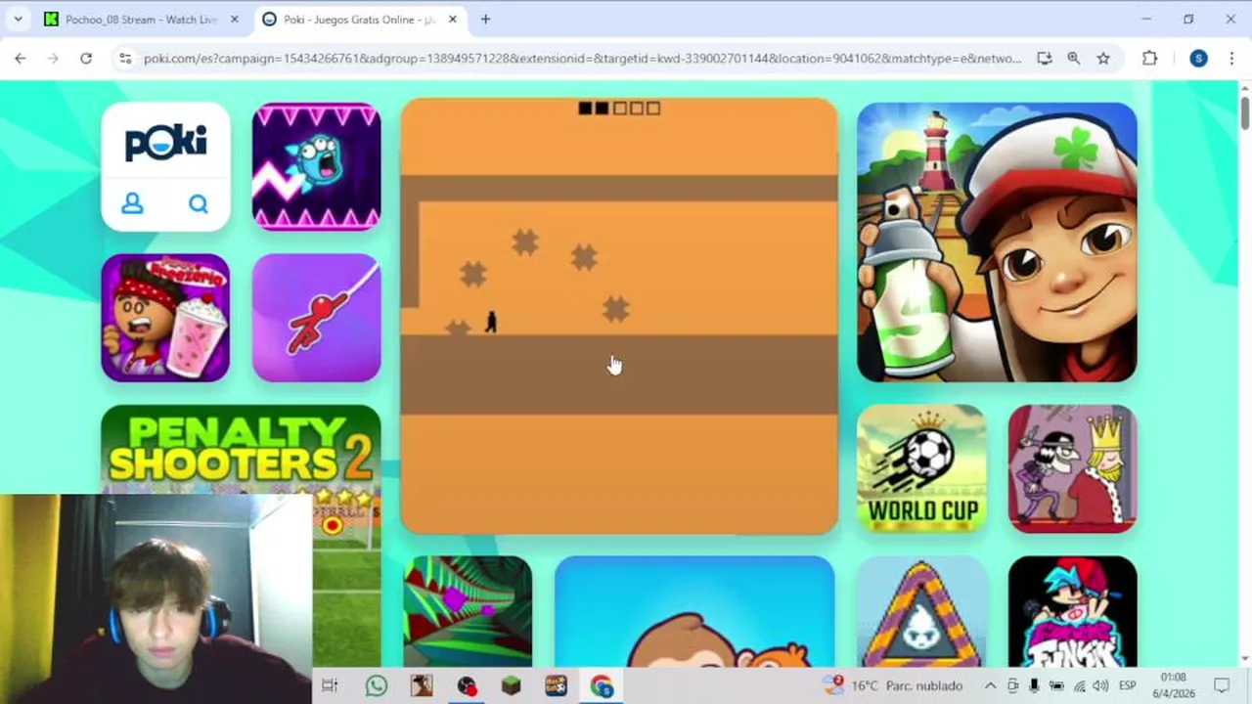The width and height of the screenshot is (1252, 704).
Task: Open the zoom magnifier icon in address bar
Action: pos(1074,59)
